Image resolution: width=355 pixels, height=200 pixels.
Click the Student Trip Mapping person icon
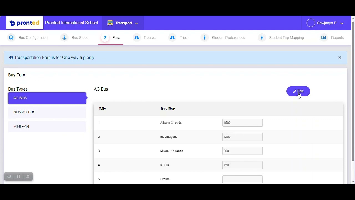[262, 37]
